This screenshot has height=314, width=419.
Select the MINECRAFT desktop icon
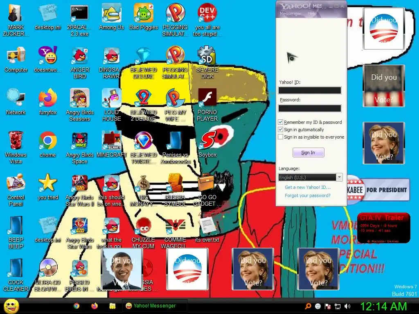pyautogui.click(x=111, y=144)
